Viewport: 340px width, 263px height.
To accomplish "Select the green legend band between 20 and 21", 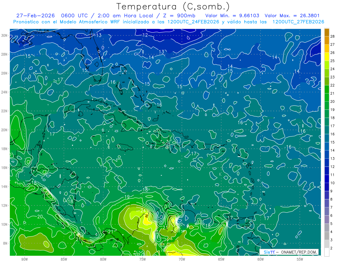I will (327, 97).
